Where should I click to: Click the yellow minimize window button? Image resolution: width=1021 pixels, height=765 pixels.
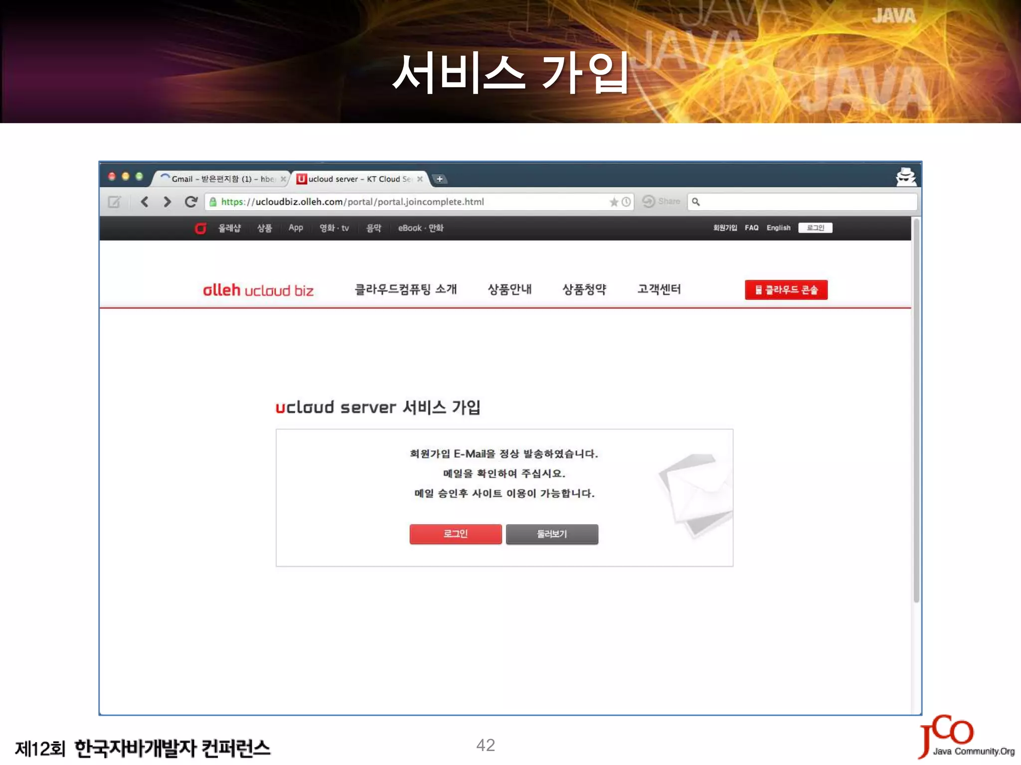(x=126, y=176)
